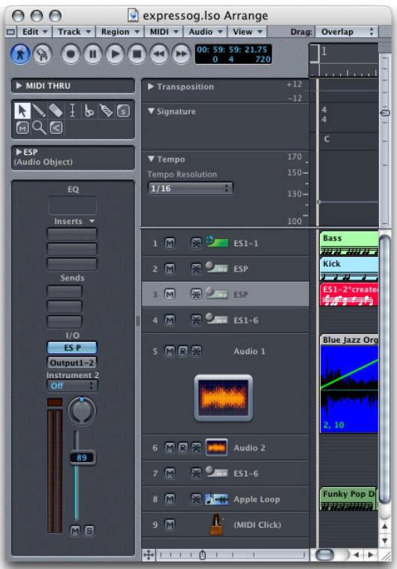This screenshot has width=397, height=569.
Task: Click the SMPTE time position display
Action: point(233,54)
